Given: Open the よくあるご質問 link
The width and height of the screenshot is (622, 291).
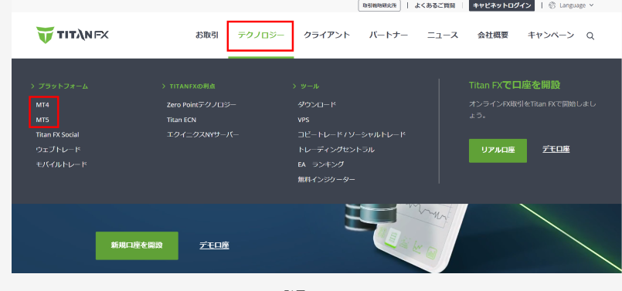Looking at the screenshot, I should [435, 5].
